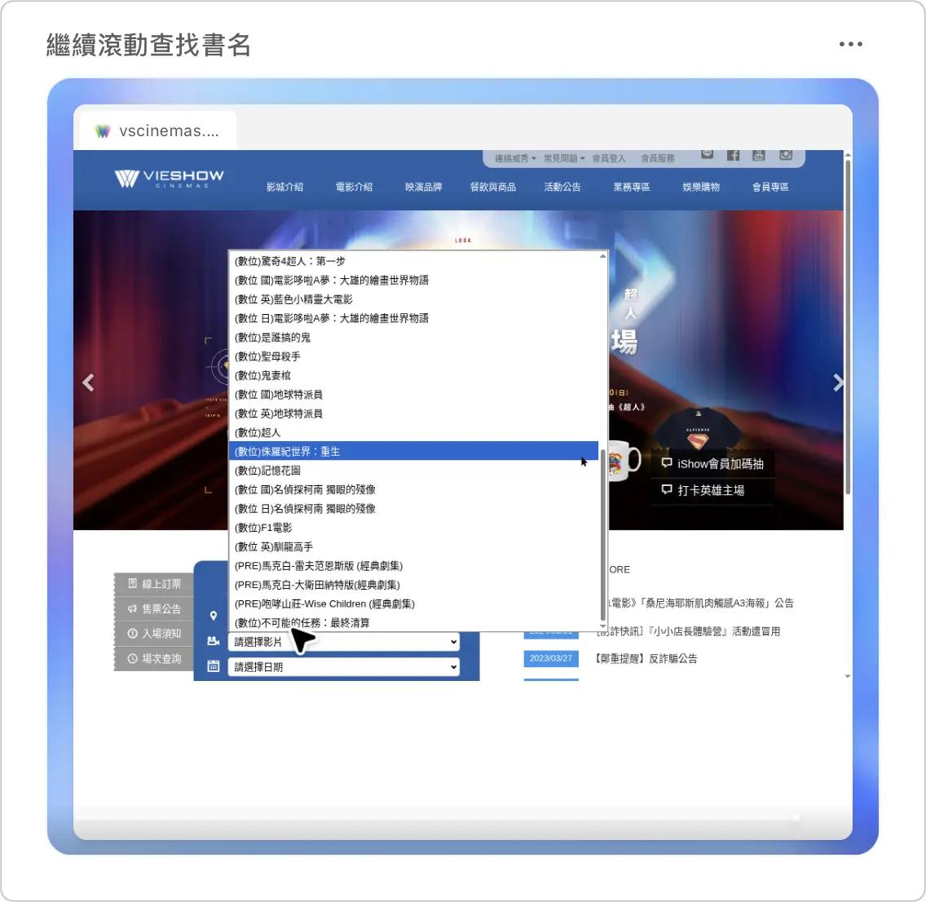Open the 請選擇影片 movie dropdown
This screenshot has width=926, height=902.
tap(344, 642)
